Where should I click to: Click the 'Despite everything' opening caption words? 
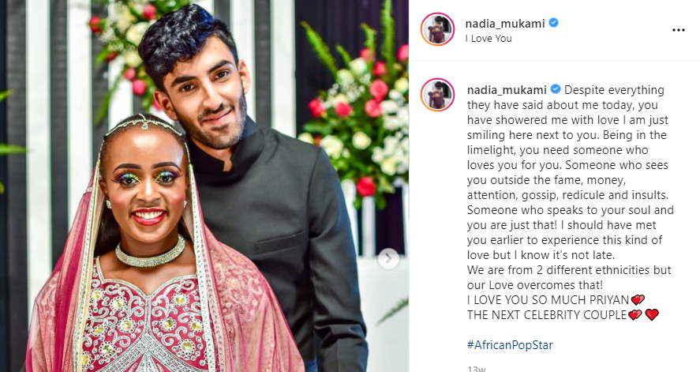tap(614, 90)
